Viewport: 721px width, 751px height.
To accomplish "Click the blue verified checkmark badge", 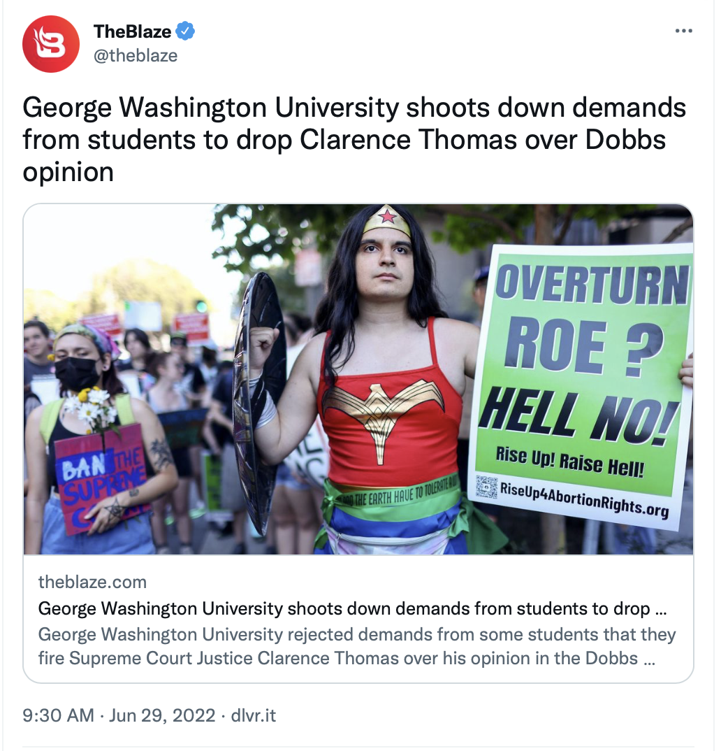I will coord(185,31).
